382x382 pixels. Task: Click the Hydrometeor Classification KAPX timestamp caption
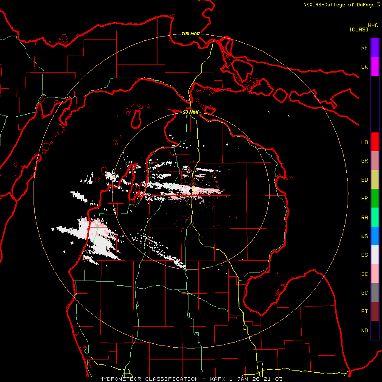pyautogui.click(x=191, y=379)
